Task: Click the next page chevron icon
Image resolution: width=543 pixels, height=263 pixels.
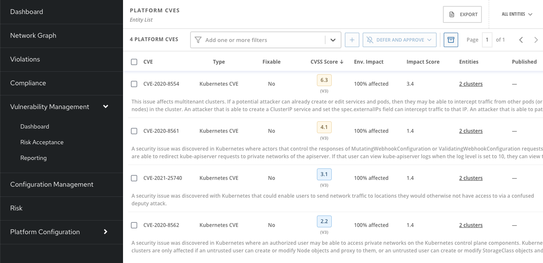Action: [536, 39]
